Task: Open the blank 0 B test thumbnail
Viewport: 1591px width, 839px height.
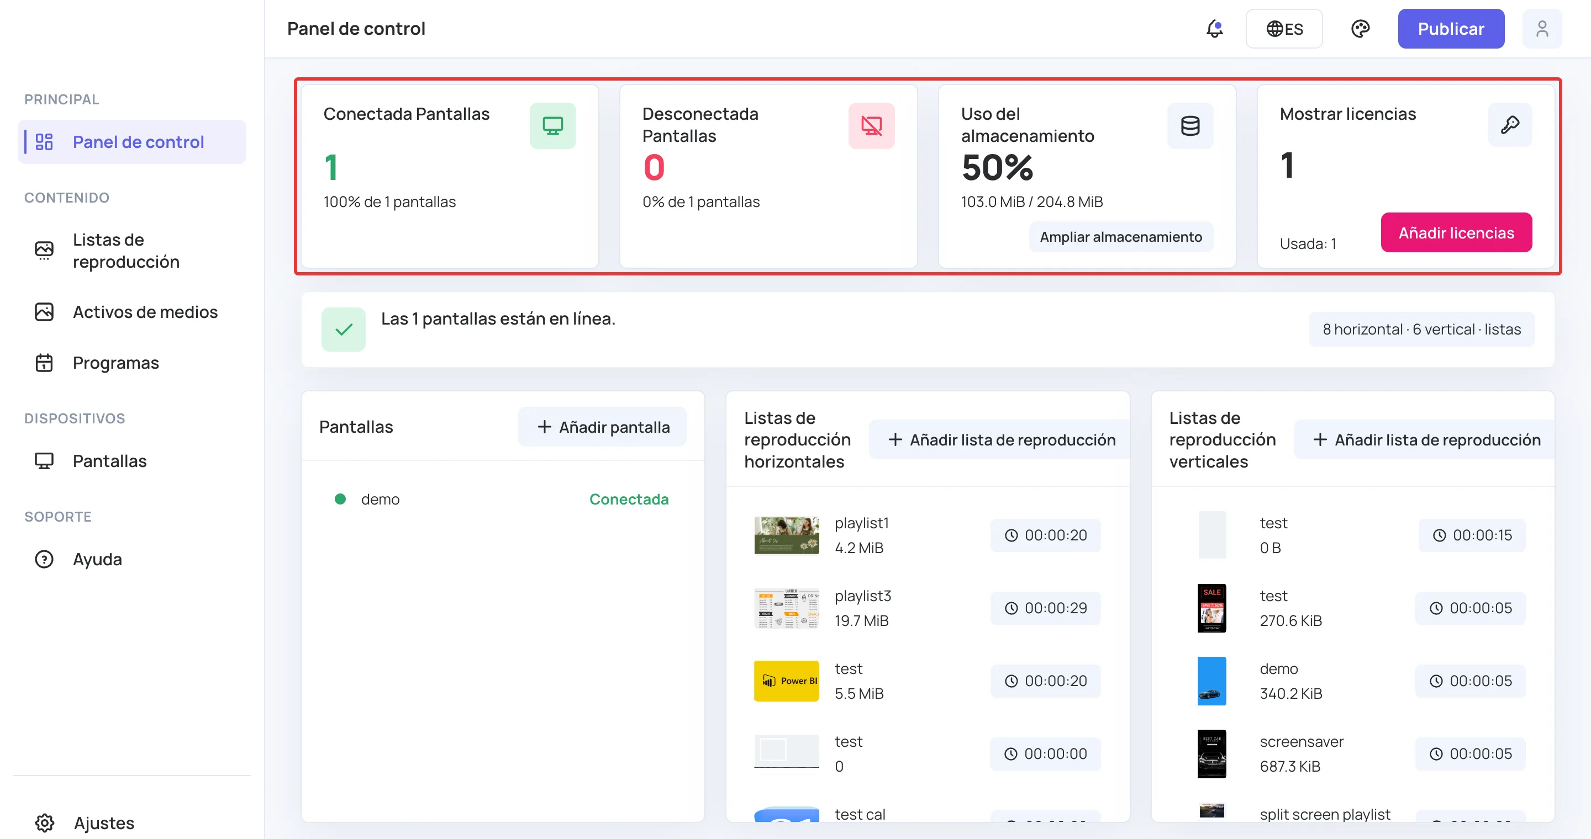Action: pyautogui.click(x=1212, y=535)
